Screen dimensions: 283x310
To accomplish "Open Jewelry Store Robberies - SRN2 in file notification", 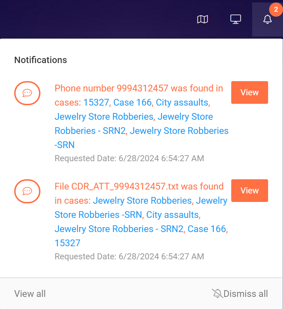I will tap(119, 229).
